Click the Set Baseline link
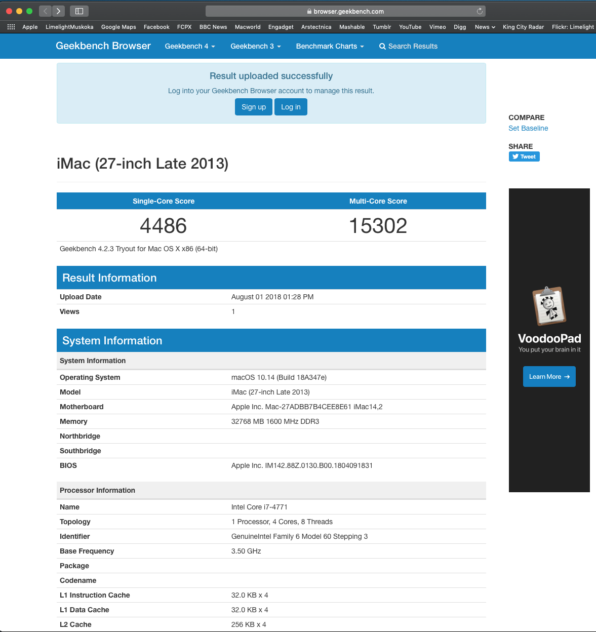The image size is (596, 632). pos(528,128)
